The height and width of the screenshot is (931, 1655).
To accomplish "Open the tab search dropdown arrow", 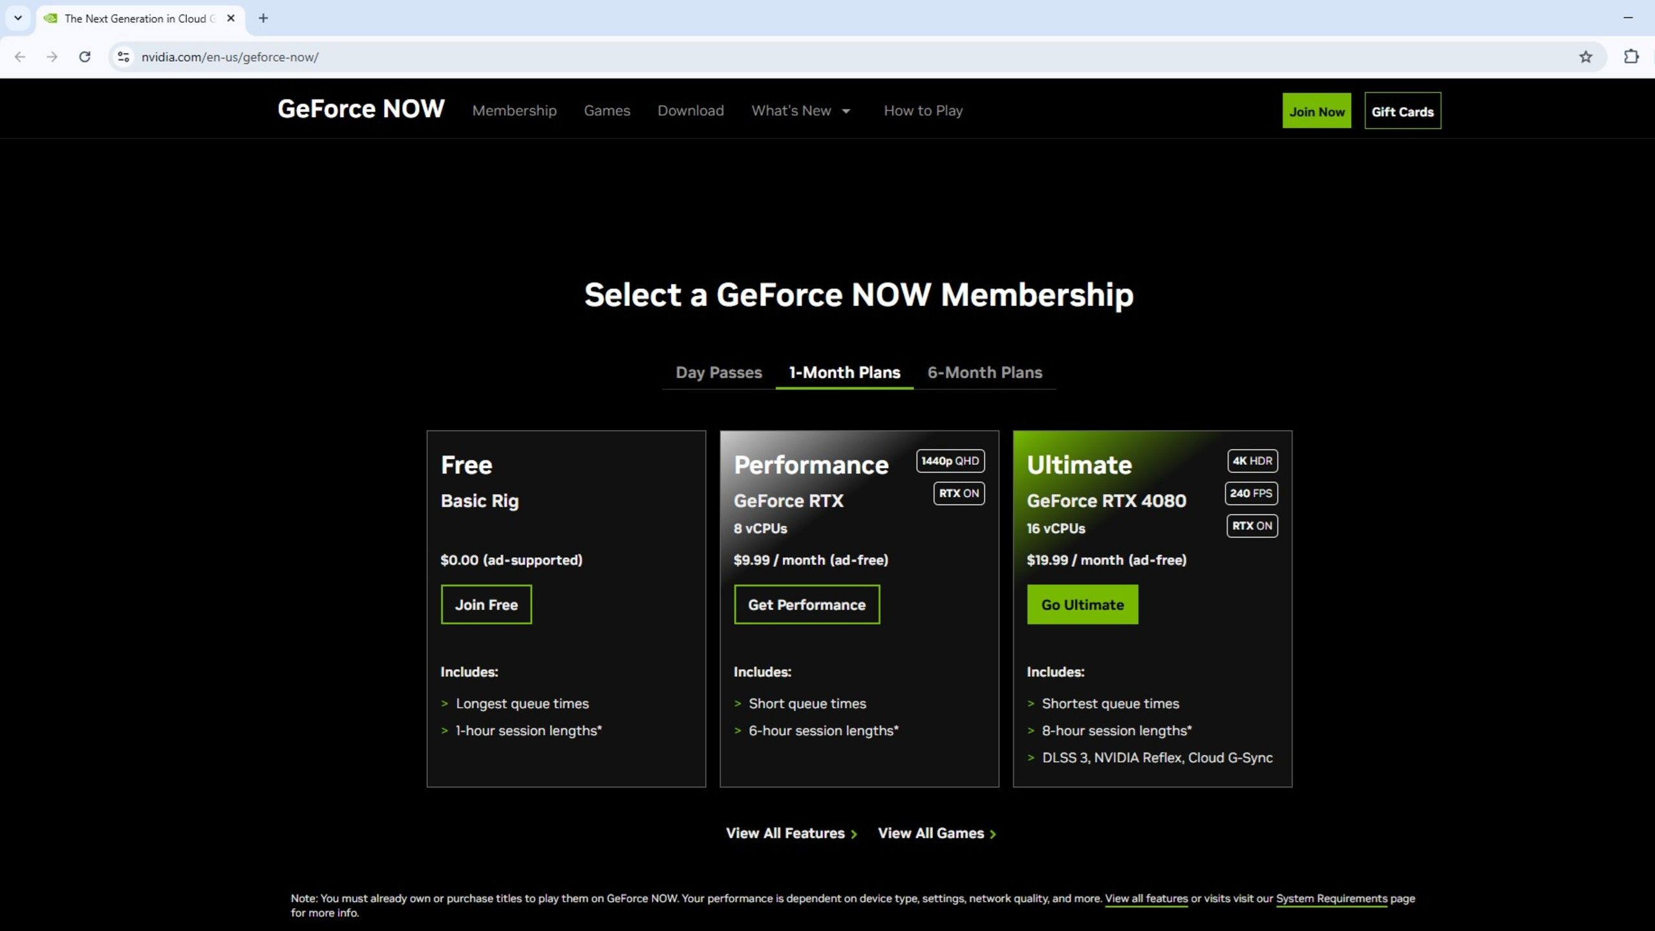I will click(18, 18).
